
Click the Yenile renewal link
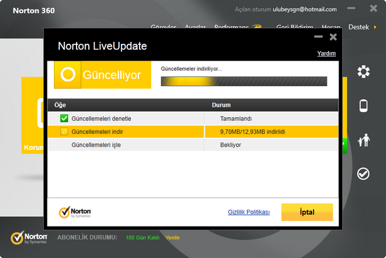pyautogui.click(x=172, y=237)
